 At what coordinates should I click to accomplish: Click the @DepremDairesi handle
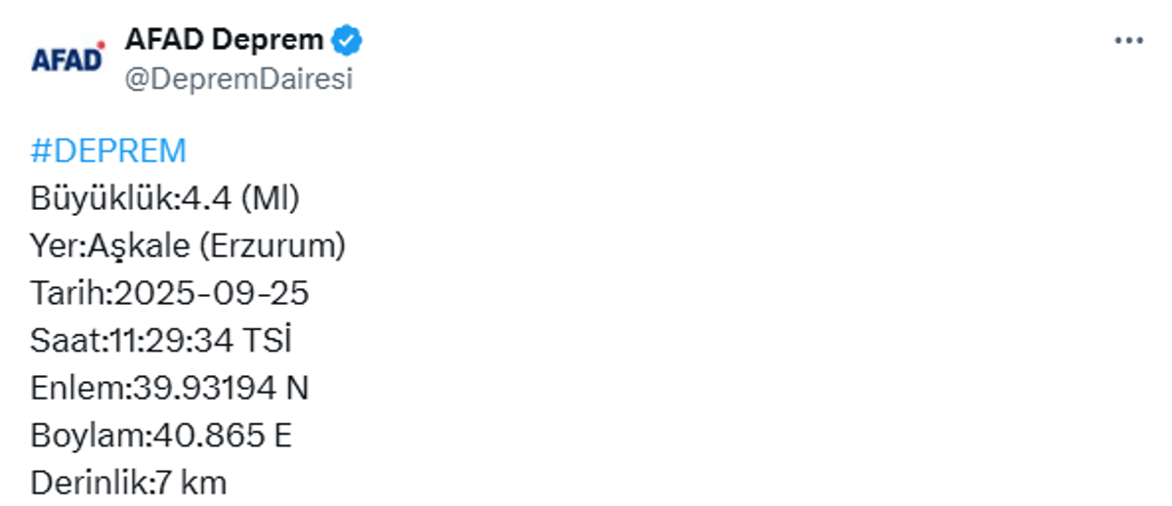click(238, 79)
